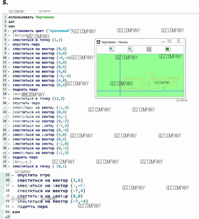This screenshot has height=219, width=199.
Task: Click the "кон" keyword on line 42
Action: tap(16, 212)
